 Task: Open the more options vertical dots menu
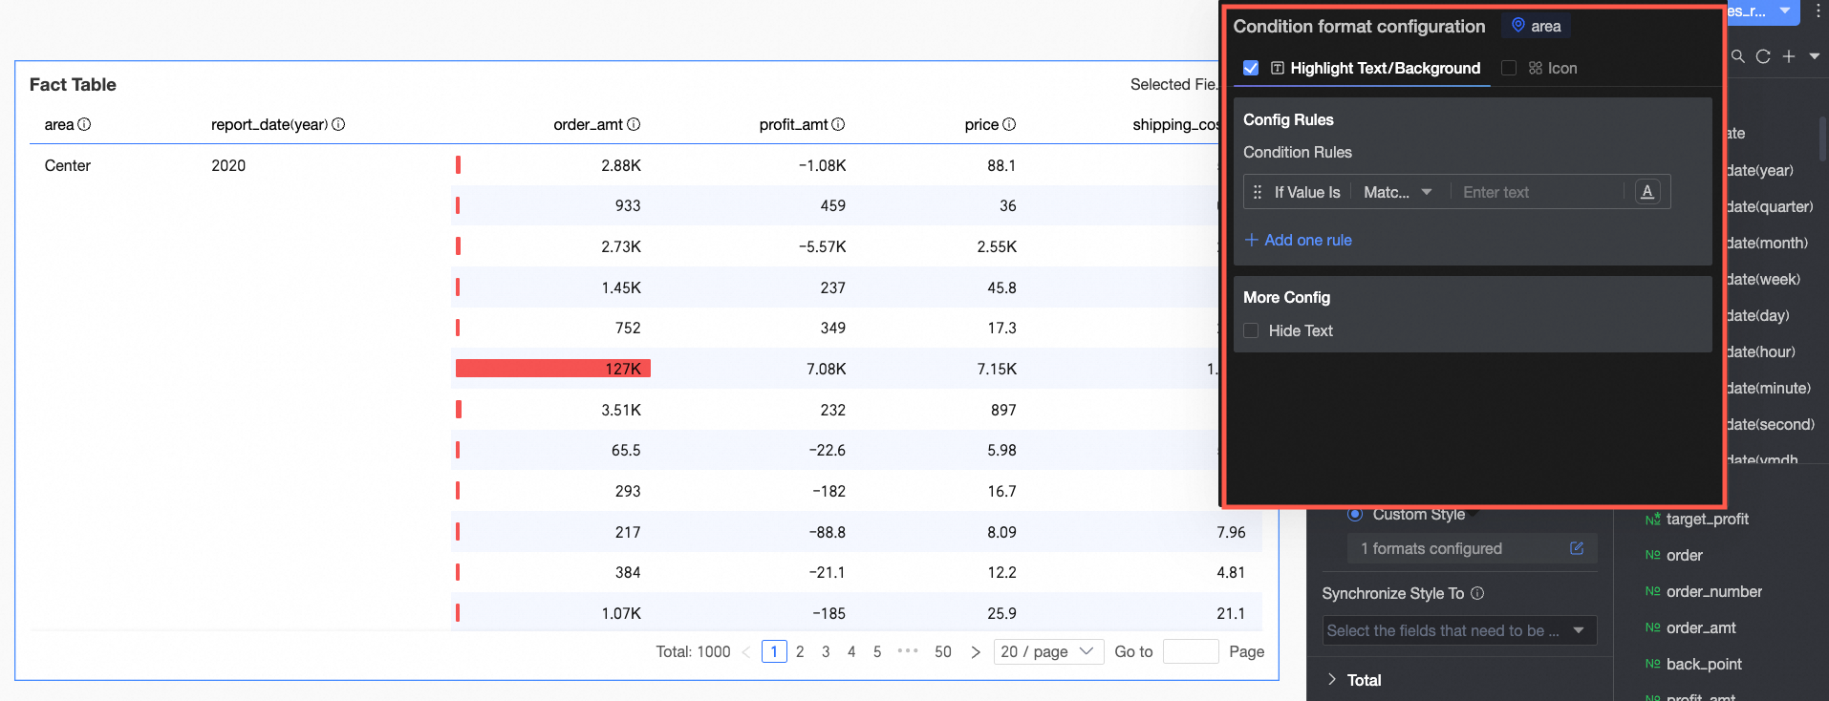[x=1818, y=11]
